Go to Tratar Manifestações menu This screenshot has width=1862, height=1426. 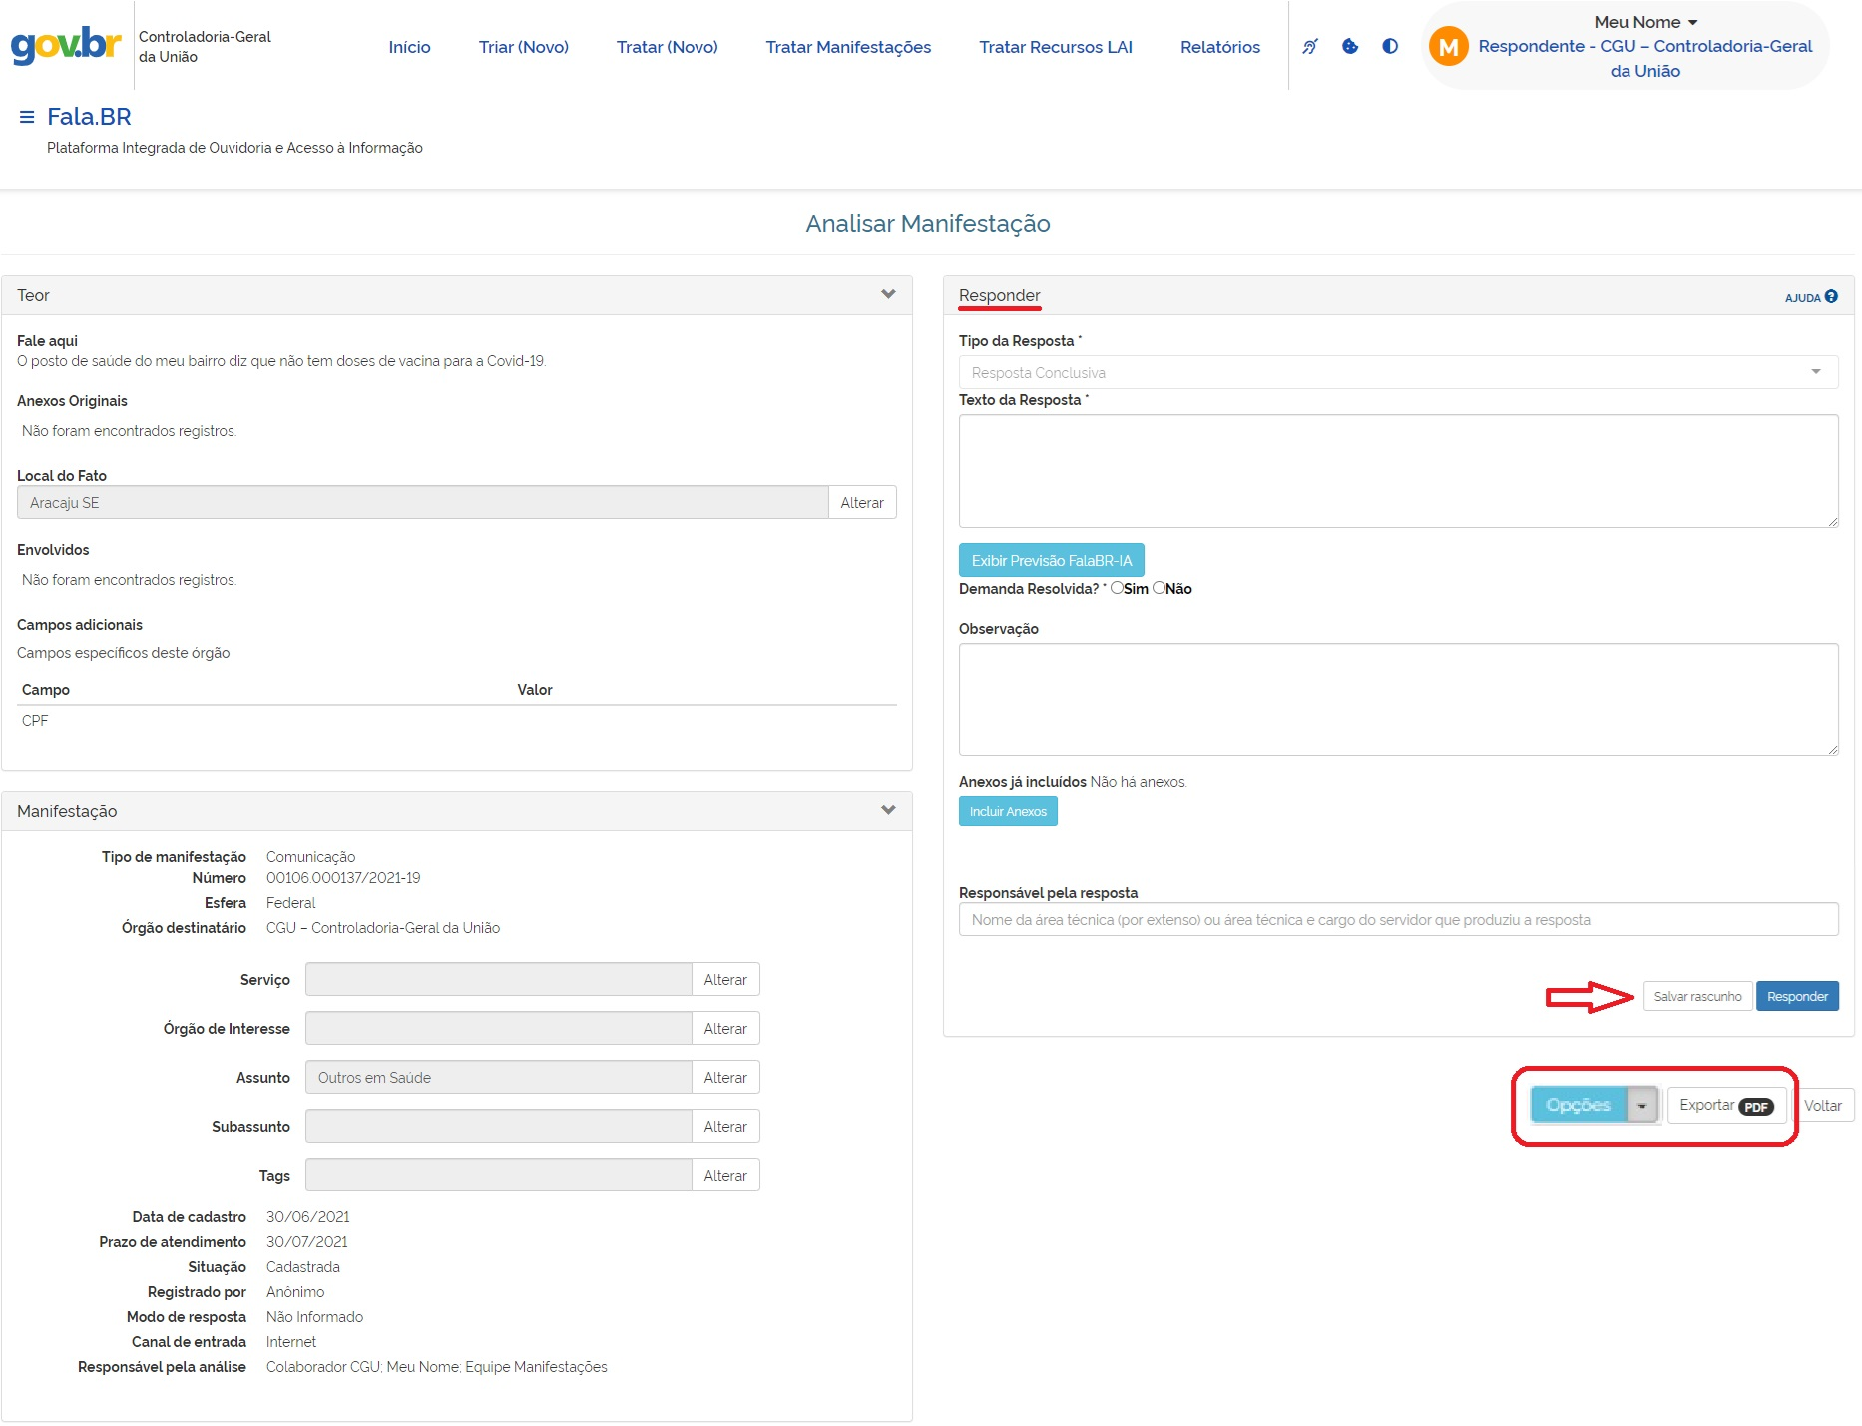848,47
